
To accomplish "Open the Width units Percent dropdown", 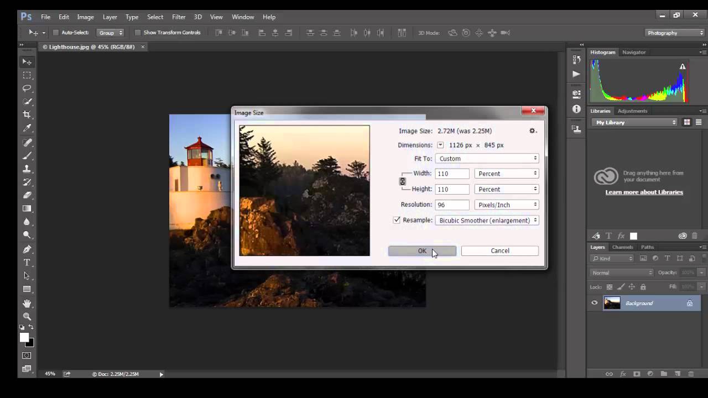I will point(507,174).
